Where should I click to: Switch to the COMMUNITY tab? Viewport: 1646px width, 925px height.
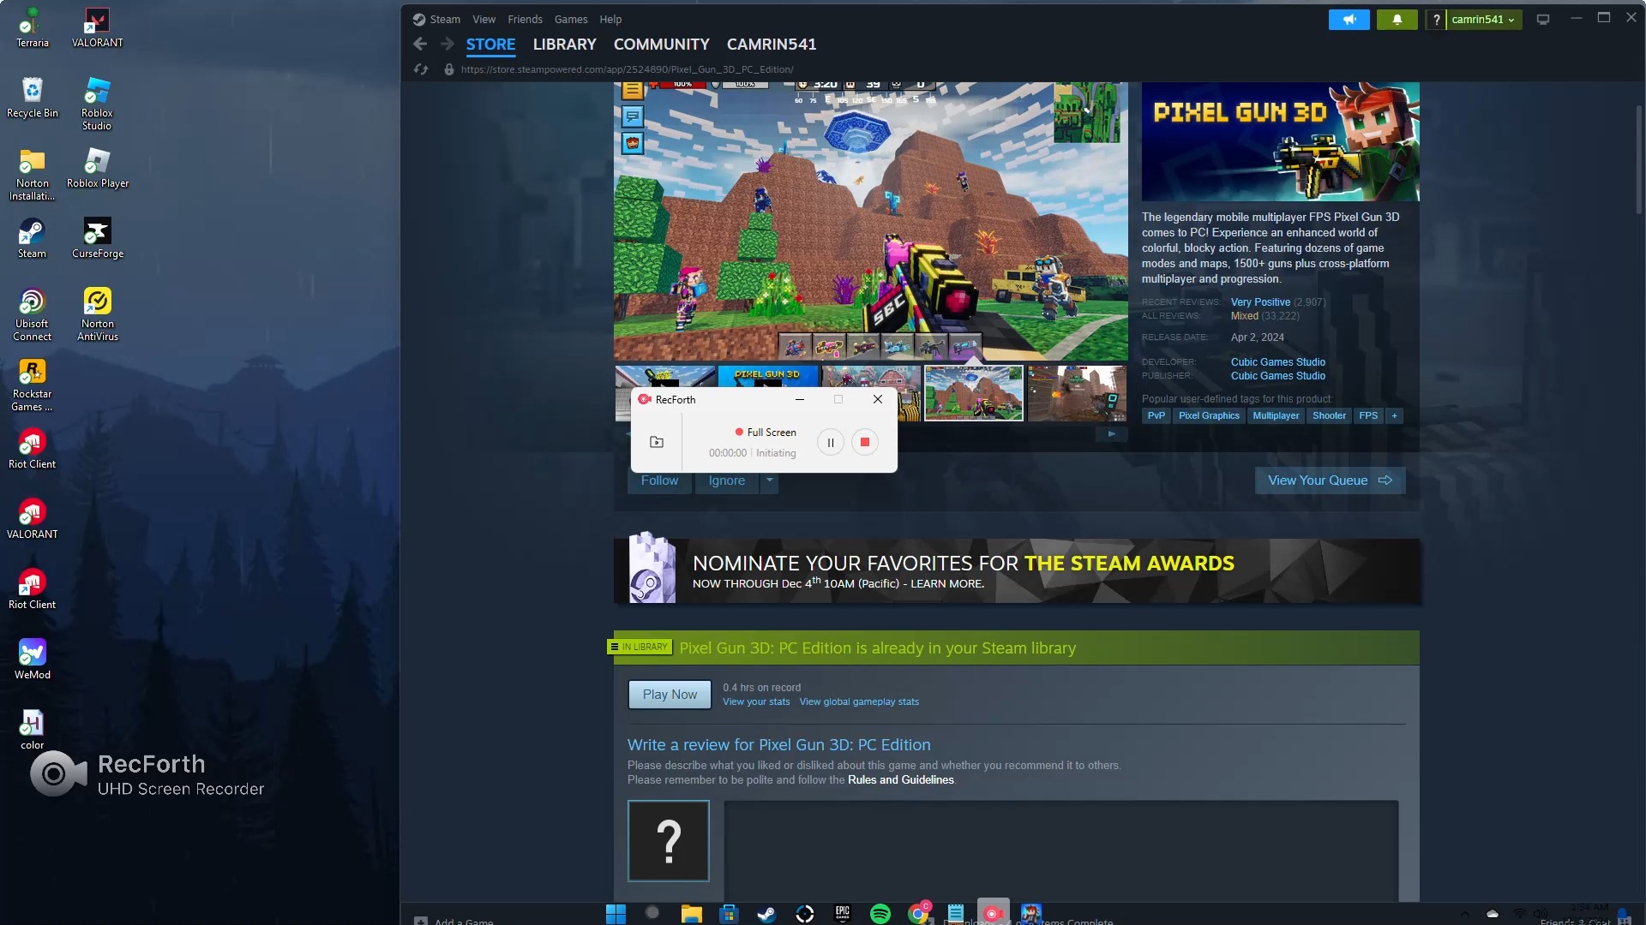(661, 44)
